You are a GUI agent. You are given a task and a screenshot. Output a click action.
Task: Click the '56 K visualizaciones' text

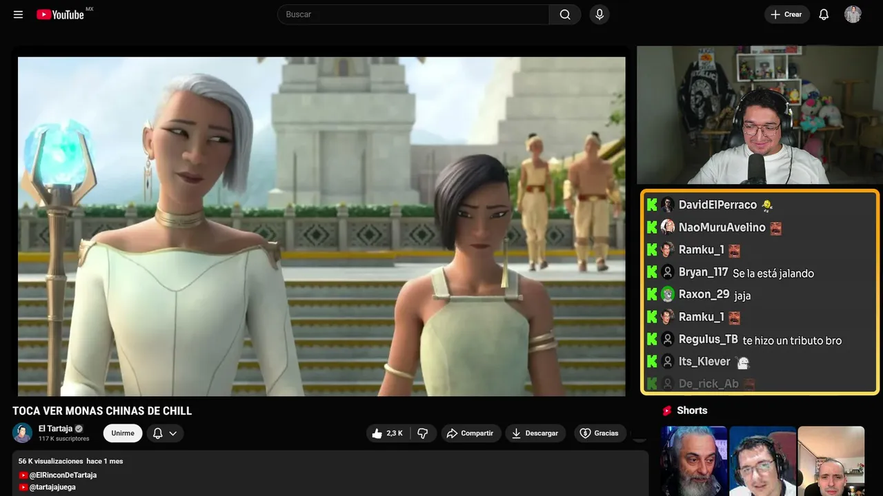tap(50, 461)
